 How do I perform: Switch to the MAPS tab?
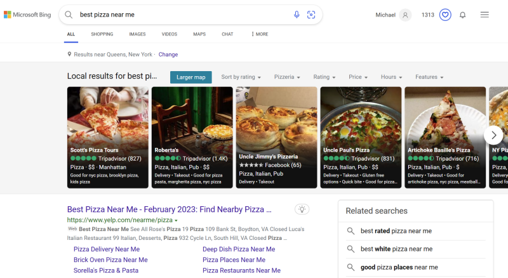199,34
